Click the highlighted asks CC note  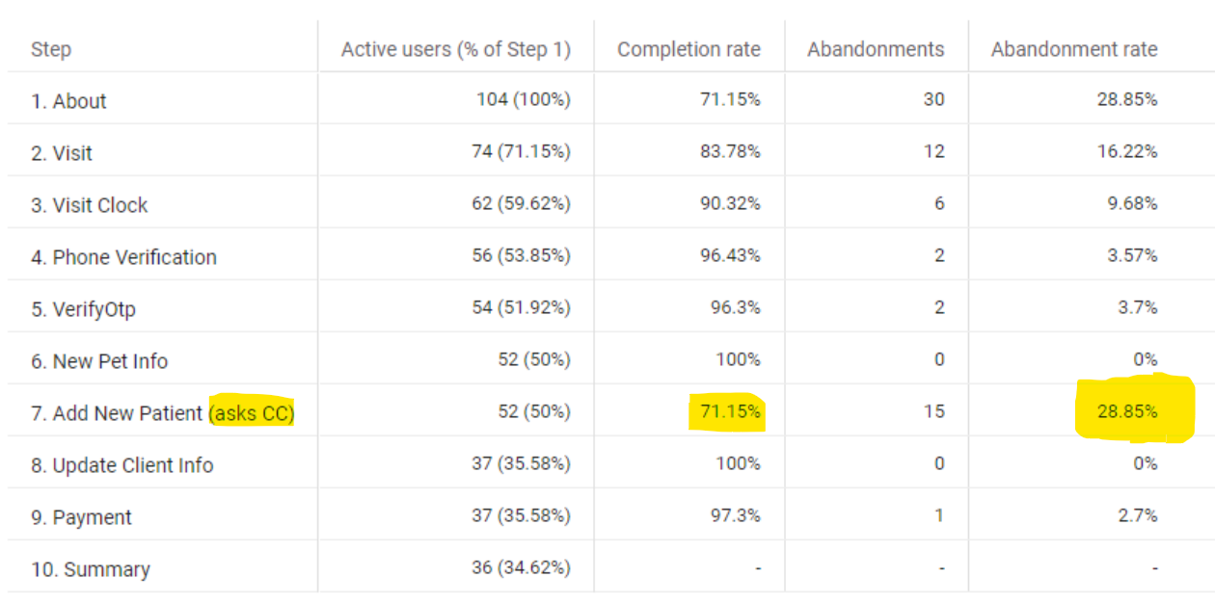point(251,413)
